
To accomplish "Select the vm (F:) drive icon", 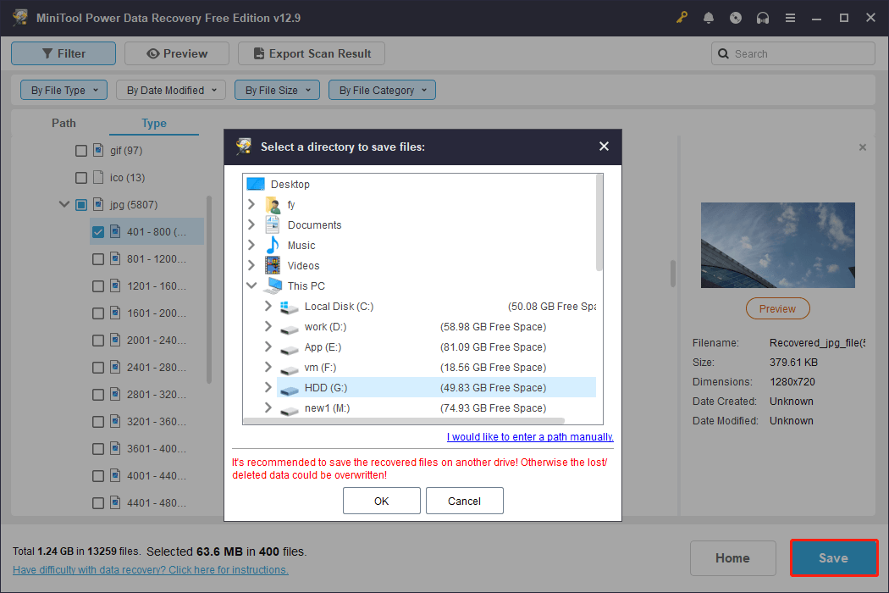I will 290,370.
